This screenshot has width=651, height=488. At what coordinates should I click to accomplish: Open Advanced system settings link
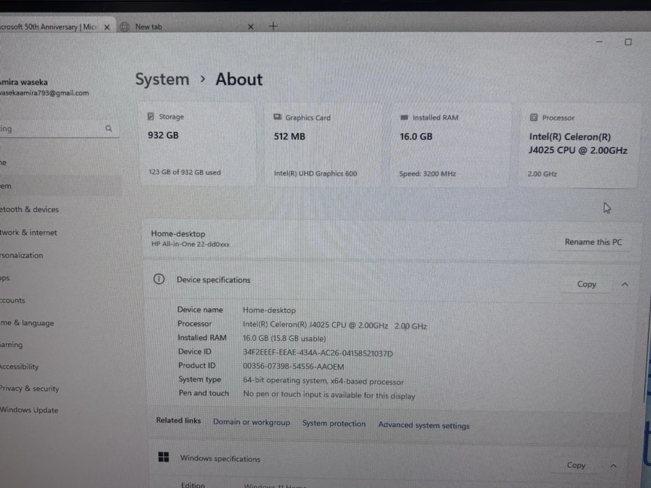pyautogui.click(x=423, y=425)
